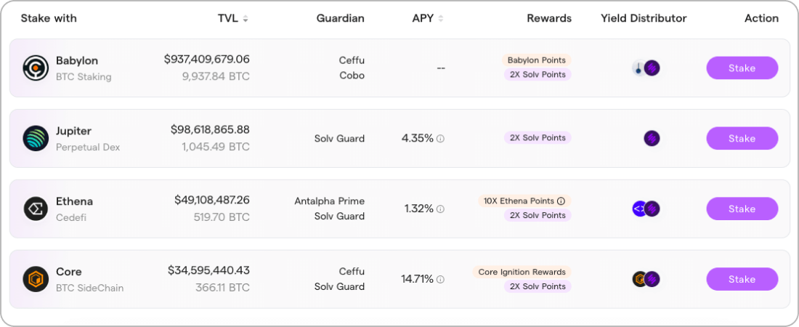This screenshot has height=327, width=799.
Task: Click the Solv yield distributor icon in Jupiter row
Action: point(652,138)
